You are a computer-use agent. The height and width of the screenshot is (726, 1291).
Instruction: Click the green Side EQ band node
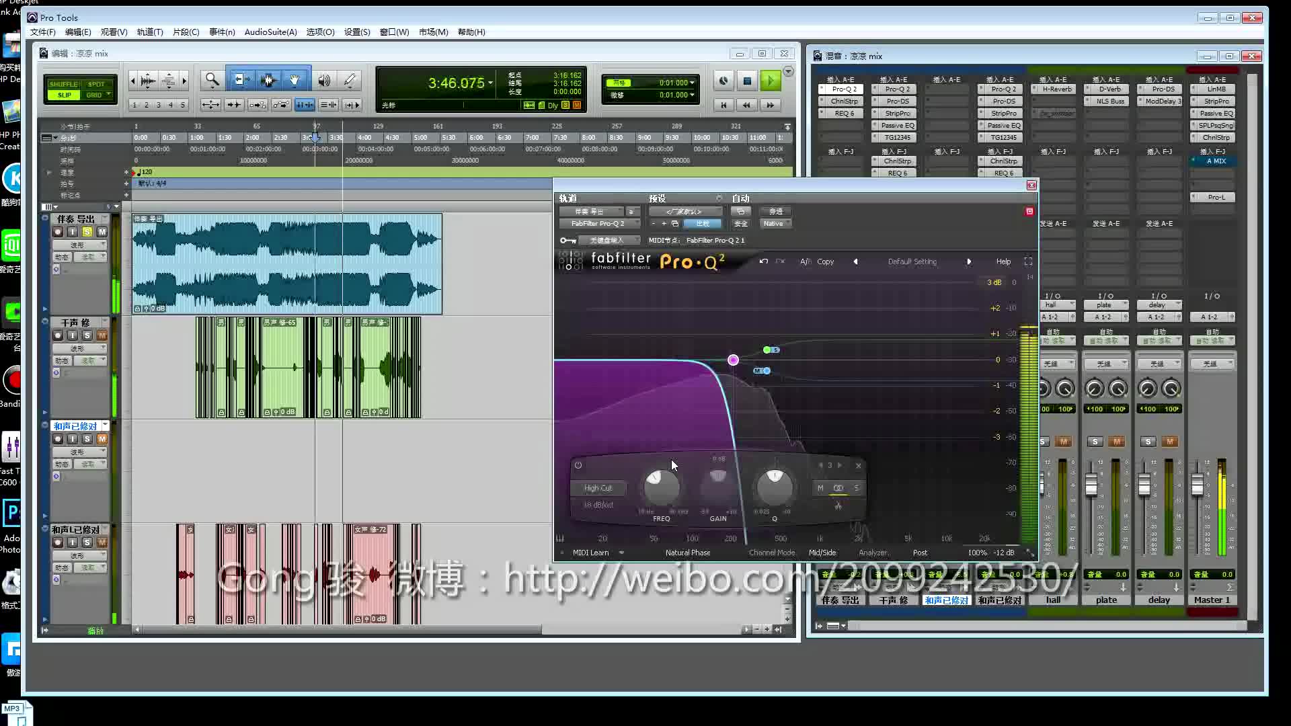767,350
